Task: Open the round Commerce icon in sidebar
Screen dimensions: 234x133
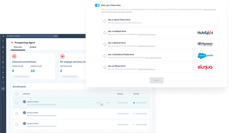Action: coord(3,67)
